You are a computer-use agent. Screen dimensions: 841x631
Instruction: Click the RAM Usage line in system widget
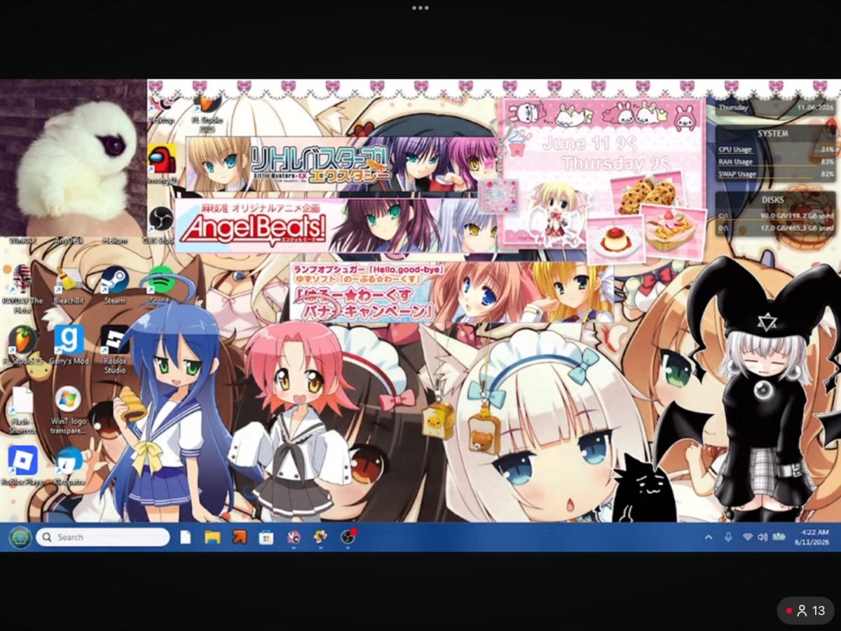click(x=776, y=162)
